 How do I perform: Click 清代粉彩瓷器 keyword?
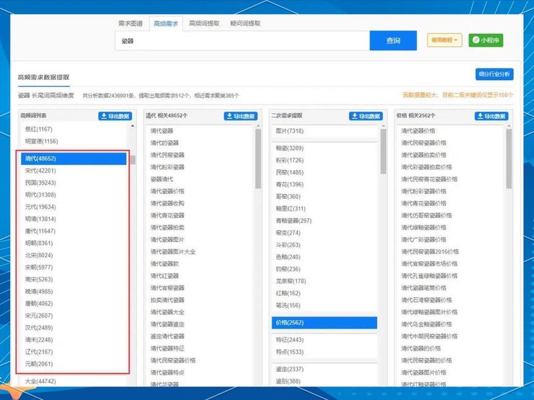[x=168, y=167]
